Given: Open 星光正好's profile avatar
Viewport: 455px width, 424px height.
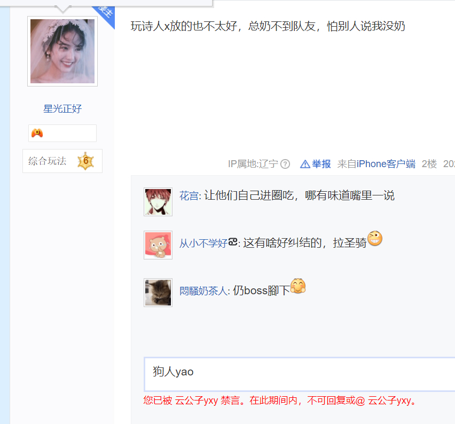Looking at the screenshot, I should pyautogui.click(x=62, y=51).
